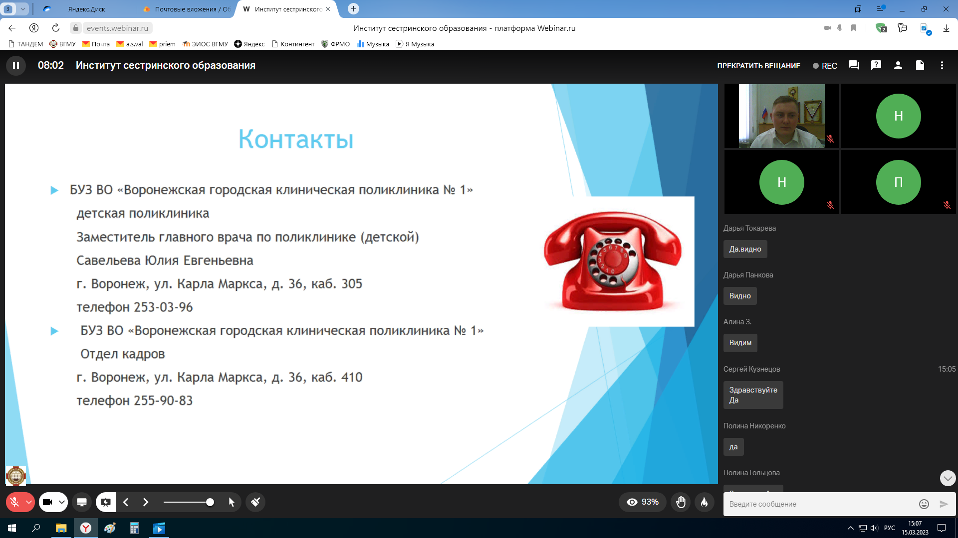Viewport: 958px width, 538px height.
Task: Open Yandex home page button
Action: (x=34, y=28)
